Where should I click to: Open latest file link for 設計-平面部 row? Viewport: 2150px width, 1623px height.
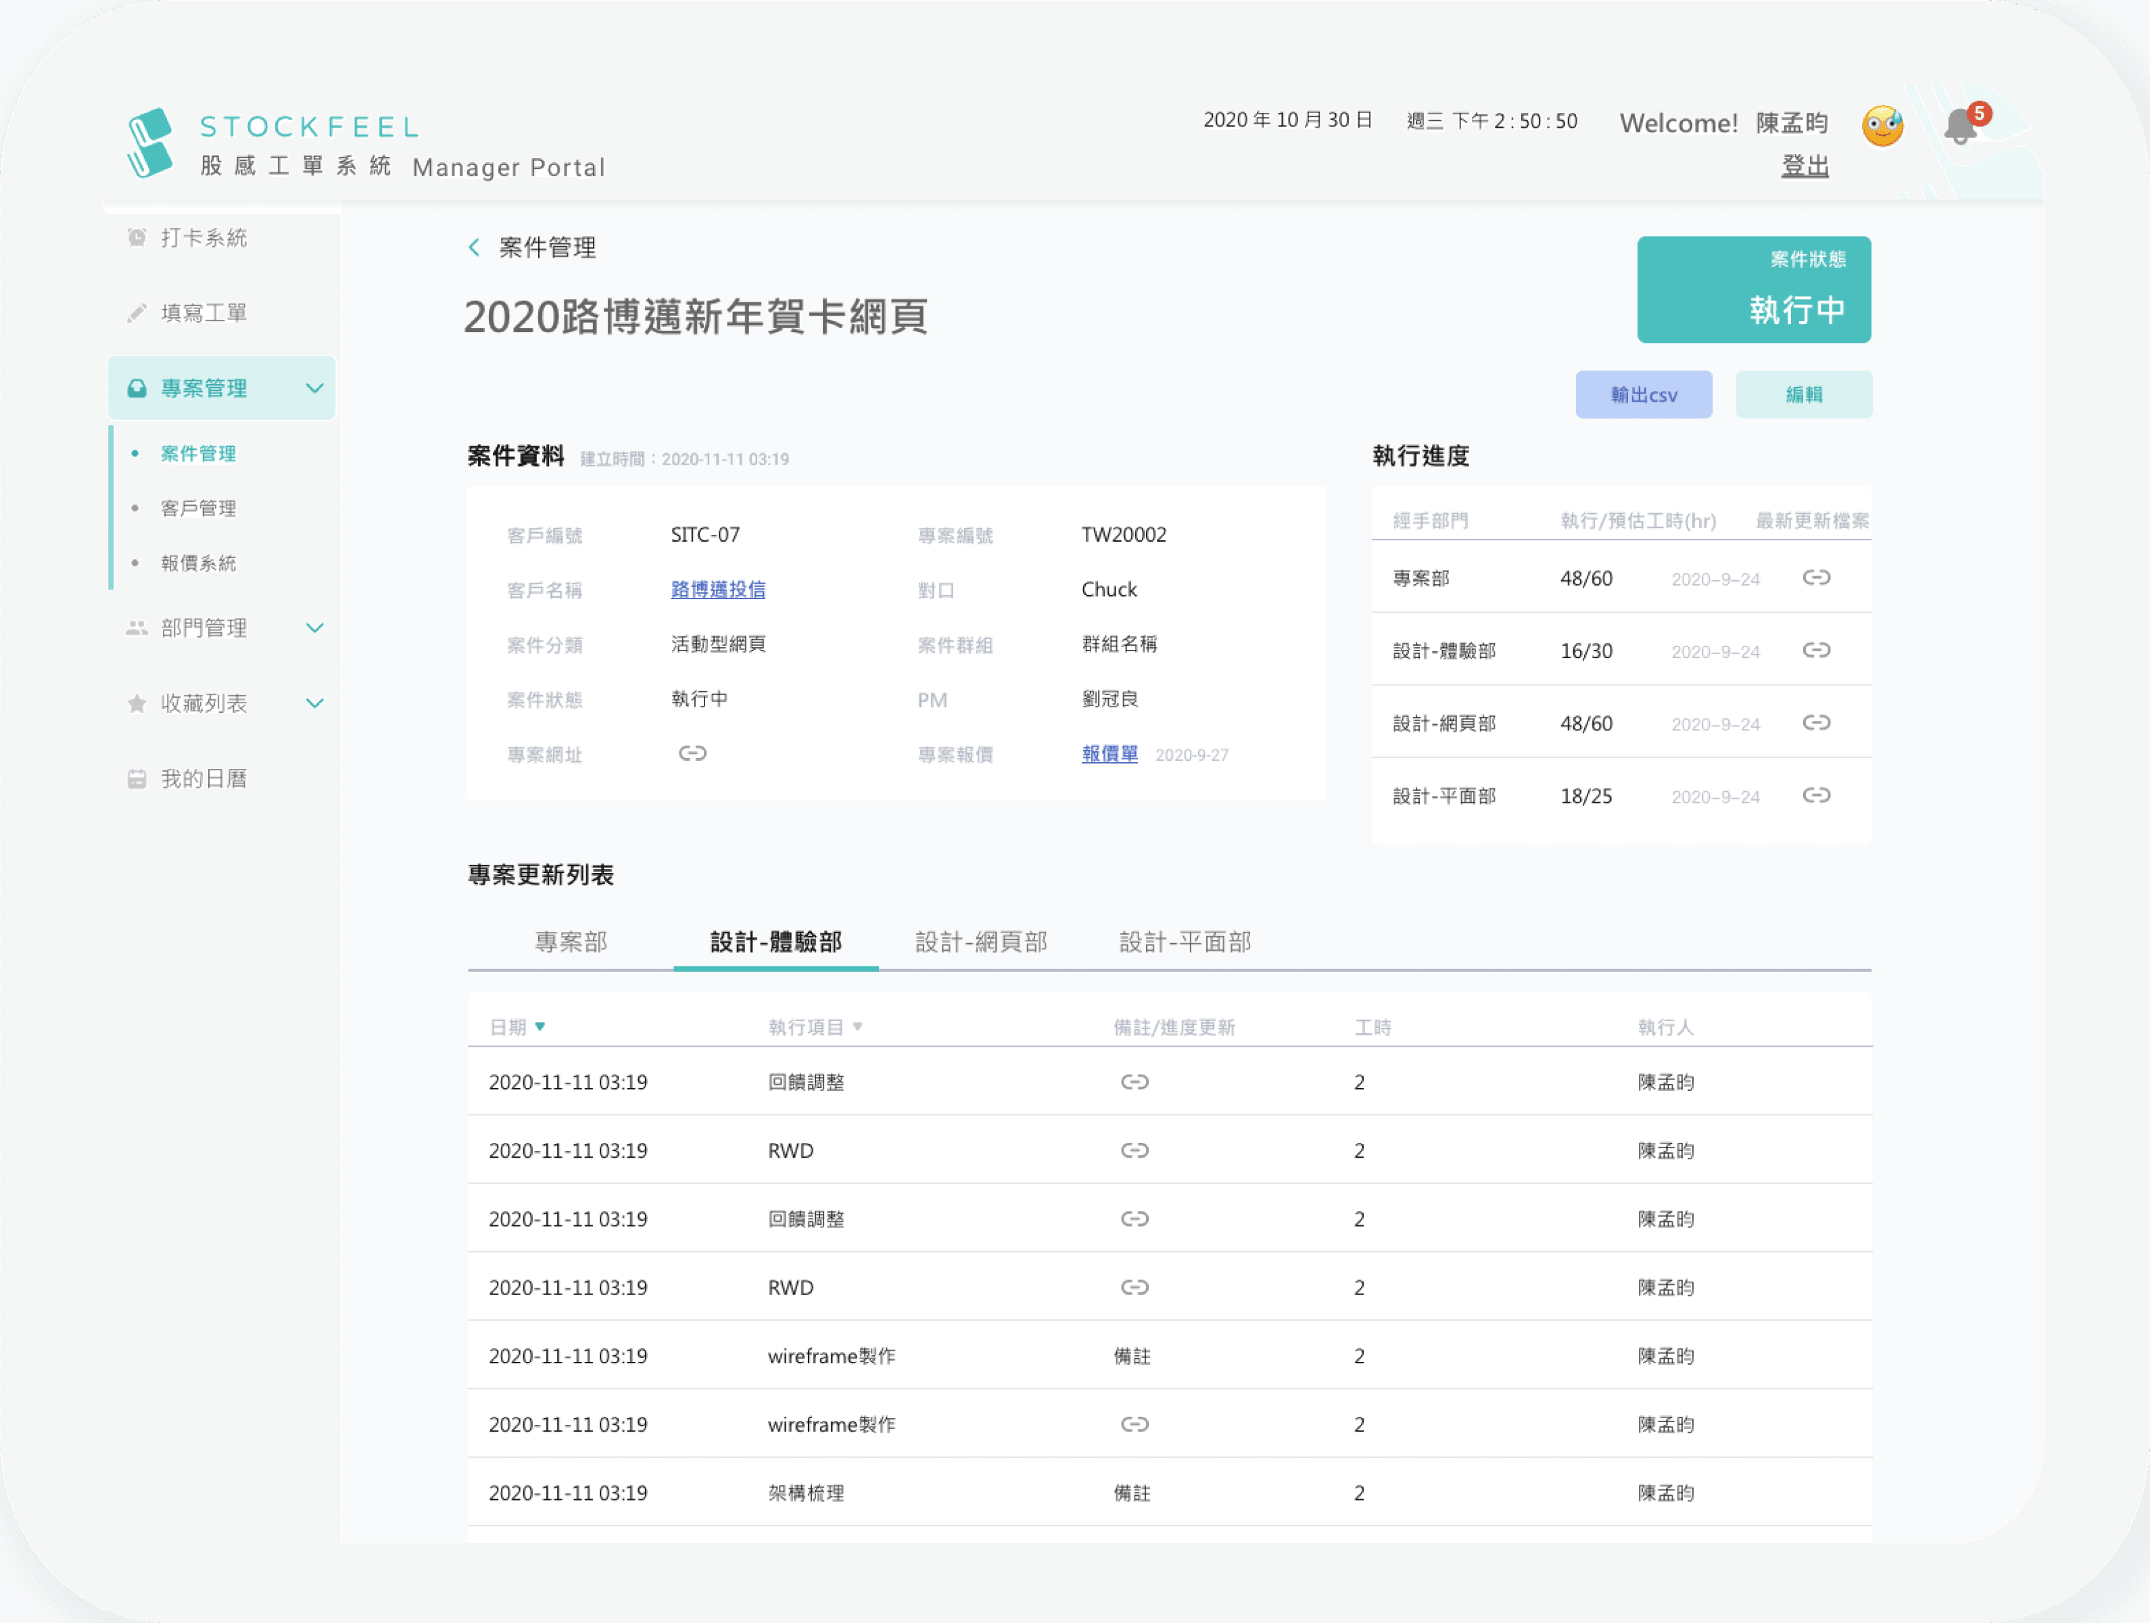1815,795
